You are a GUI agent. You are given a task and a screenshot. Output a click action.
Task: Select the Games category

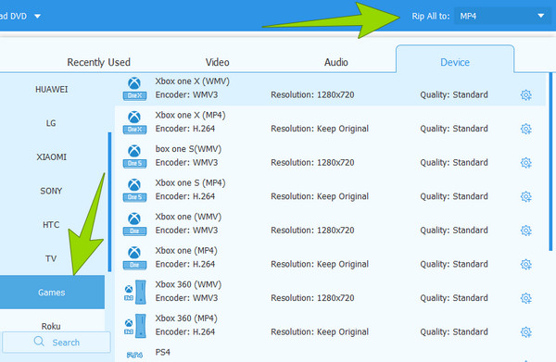[51, 293]
